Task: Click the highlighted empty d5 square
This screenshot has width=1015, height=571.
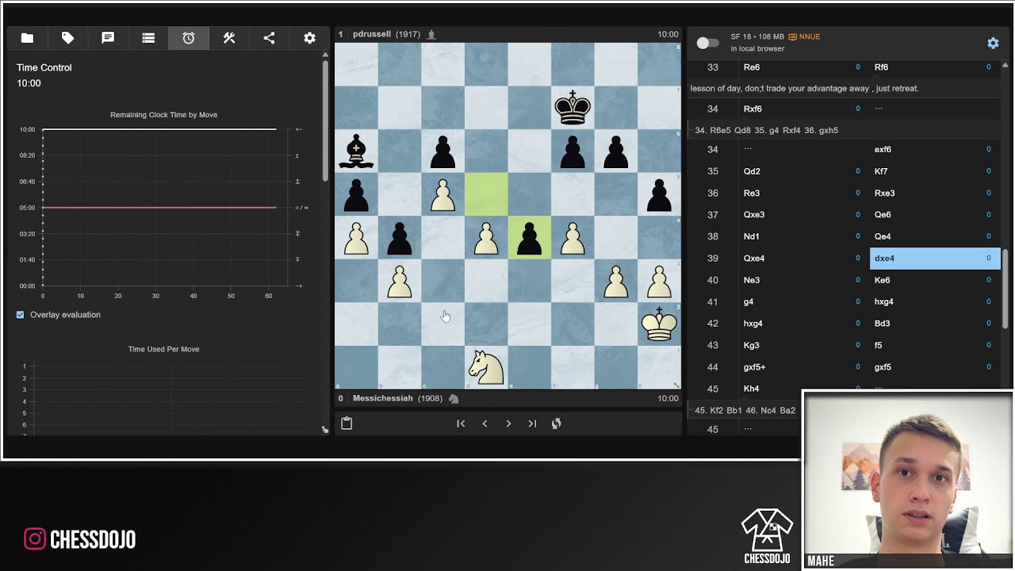Action: point(486,194)
